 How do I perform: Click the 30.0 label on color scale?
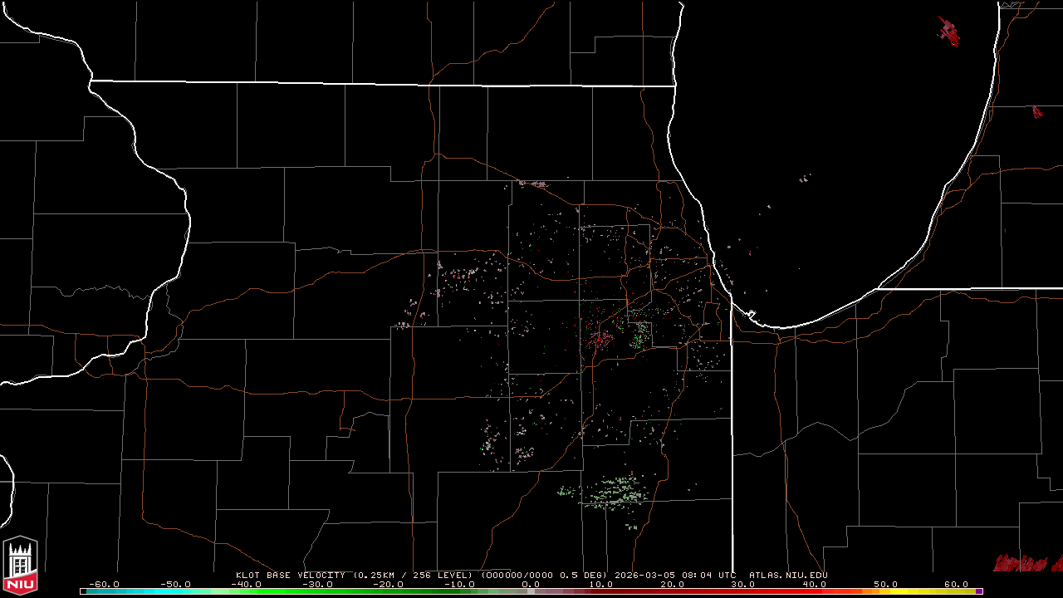tap(744, 585)
